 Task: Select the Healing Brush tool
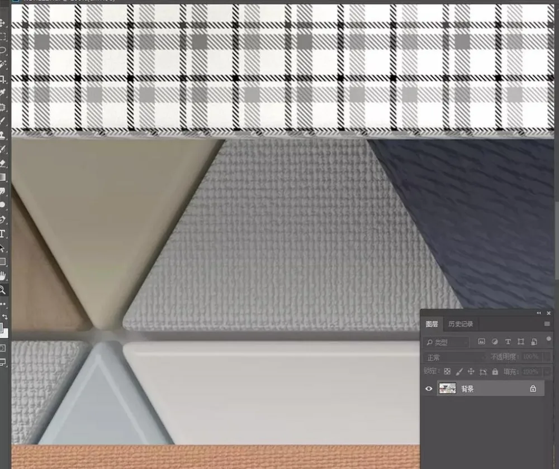click(x=2, y=107)
